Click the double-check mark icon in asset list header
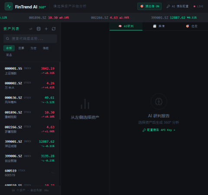 (31, 29)
